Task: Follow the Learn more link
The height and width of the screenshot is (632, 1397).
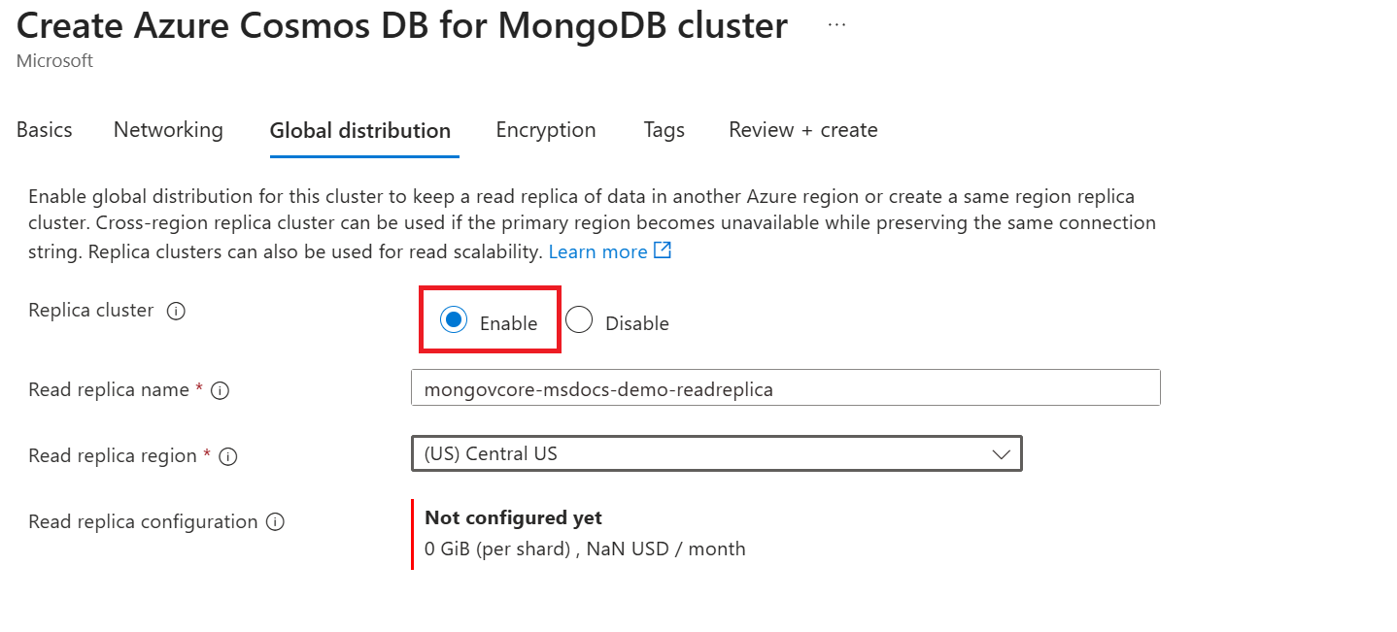Action: click(x=597, y=252)
